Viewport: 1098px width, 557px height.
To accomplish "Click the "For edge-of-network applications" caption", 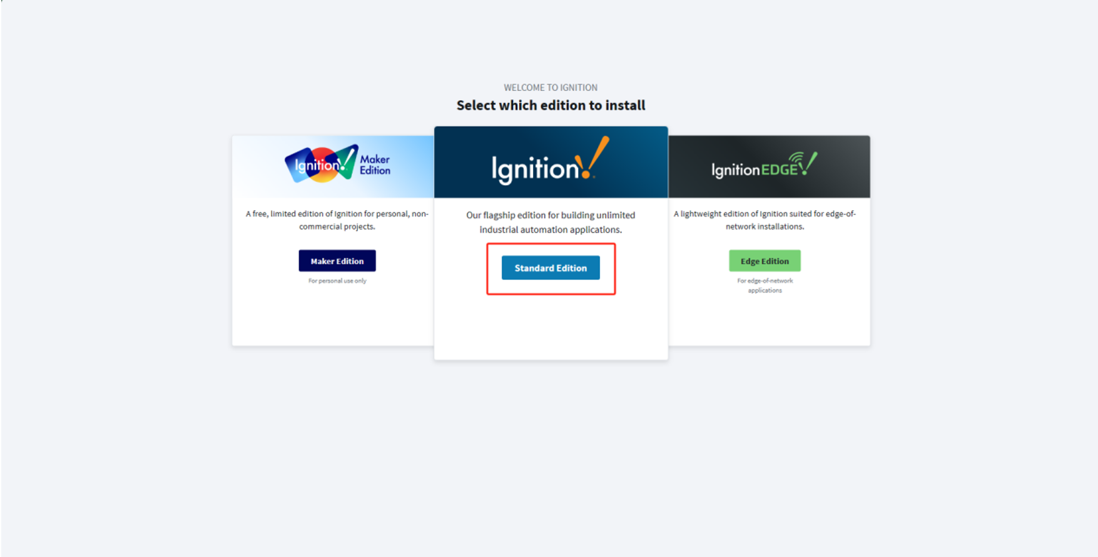I will pos(765,285).
